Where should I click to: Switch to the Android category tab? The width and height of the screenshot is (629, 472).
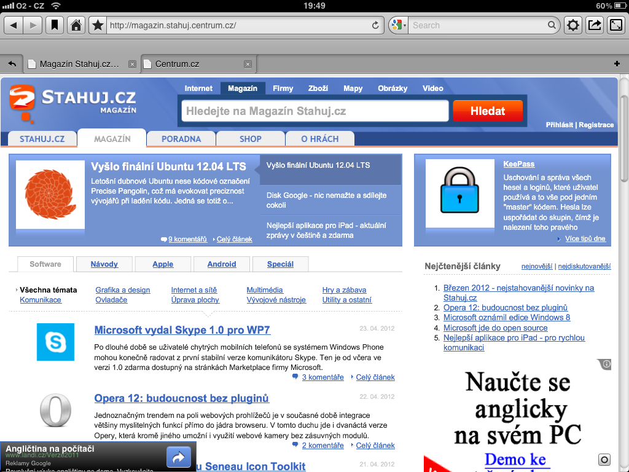coord(221,264)
